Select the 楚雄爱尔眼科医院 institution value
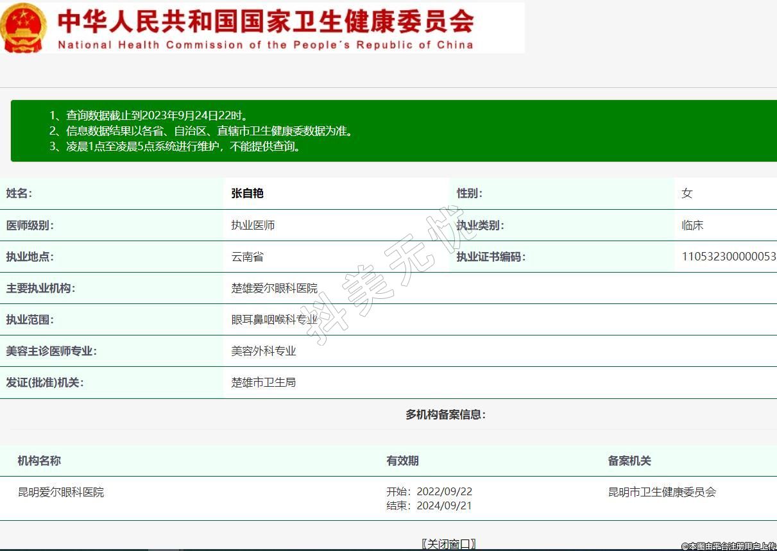Image resolution: width=777 pixels, height=551 pixels. click(274, 288)
